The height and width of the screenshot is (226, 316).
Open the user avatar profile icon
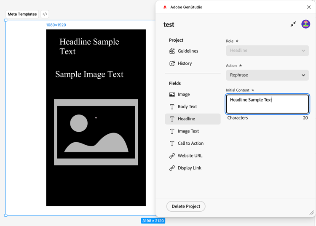tap(305, 24)
